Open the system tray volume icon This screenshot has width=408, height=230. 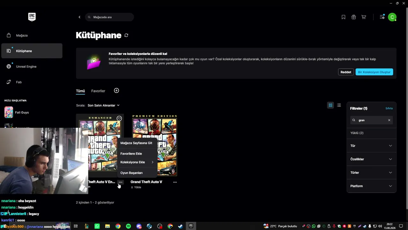(x=380, y=226)
